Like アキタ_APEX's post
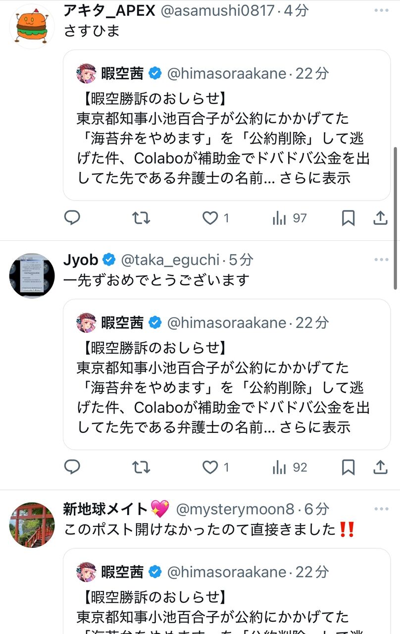400x634 pixels. [210, 218]
